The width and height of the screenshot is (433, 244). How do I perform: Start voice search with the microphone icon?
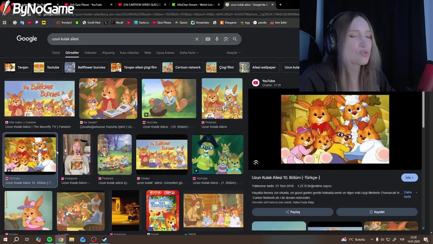[x=217, y=39]
